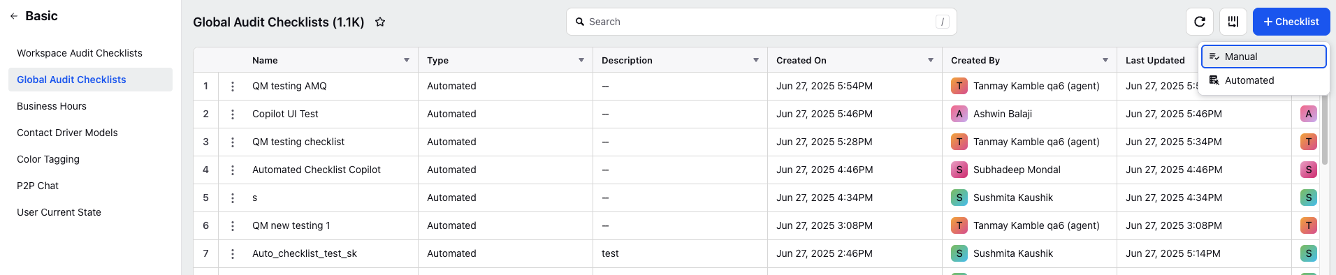Click the search magnifier icon
Viewport: 1336px width, 275px height.
[580, 22]
